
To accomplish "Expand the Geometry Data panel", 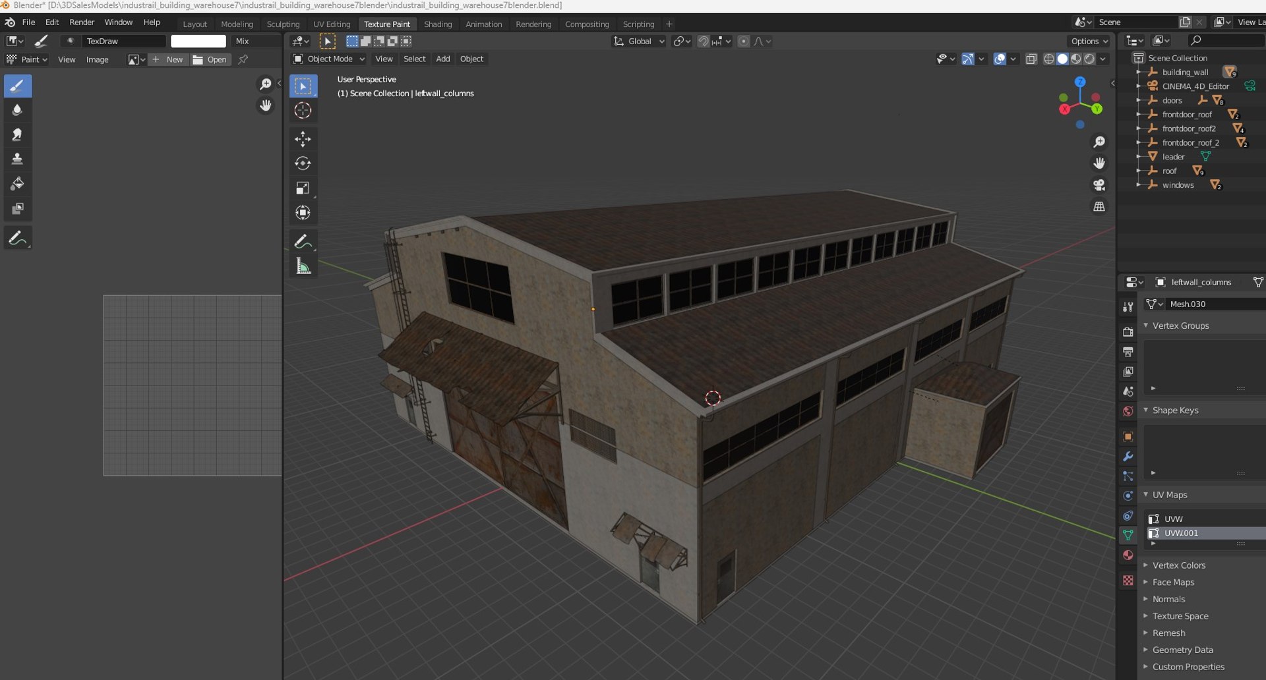I will pos(1182,649).
